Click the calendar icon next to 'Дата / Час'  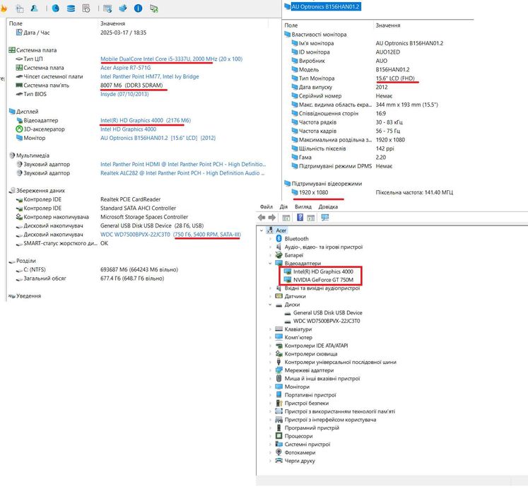pos(19,33)
